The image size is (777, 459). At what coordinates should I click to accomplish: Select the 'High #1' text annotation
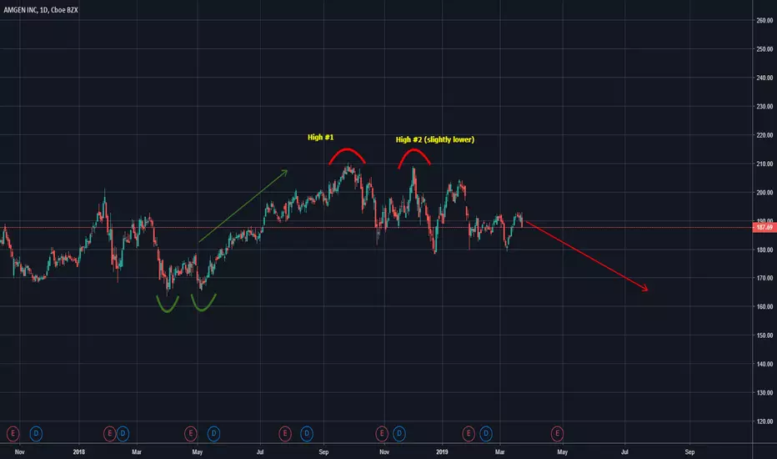(321, 137)
